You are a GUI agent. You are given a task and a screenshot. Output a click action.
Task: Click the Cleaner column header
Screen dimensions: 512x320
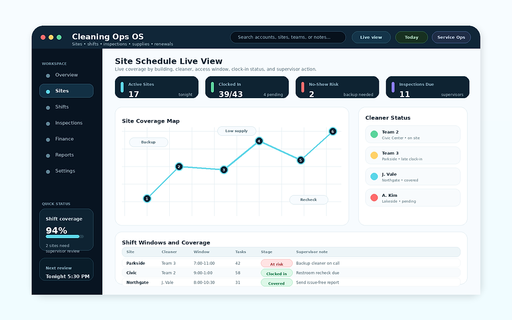click(x=169, y=252)
